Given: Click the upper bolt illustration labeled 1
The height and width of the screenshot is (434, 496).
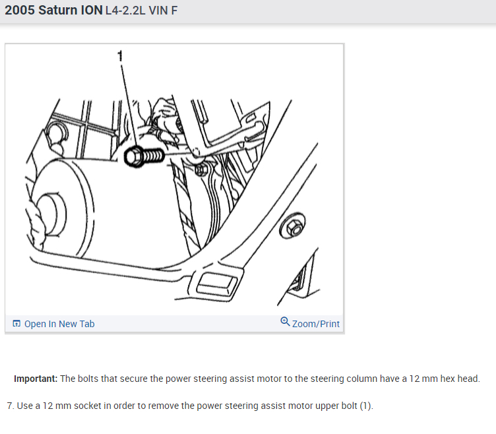Looking at the screenshot, I should tap(144, 156).
